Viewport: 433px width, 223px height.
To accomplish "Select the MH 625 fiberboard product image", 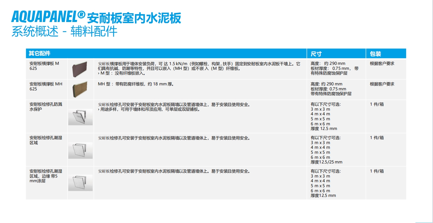I will tap(80, 89).
